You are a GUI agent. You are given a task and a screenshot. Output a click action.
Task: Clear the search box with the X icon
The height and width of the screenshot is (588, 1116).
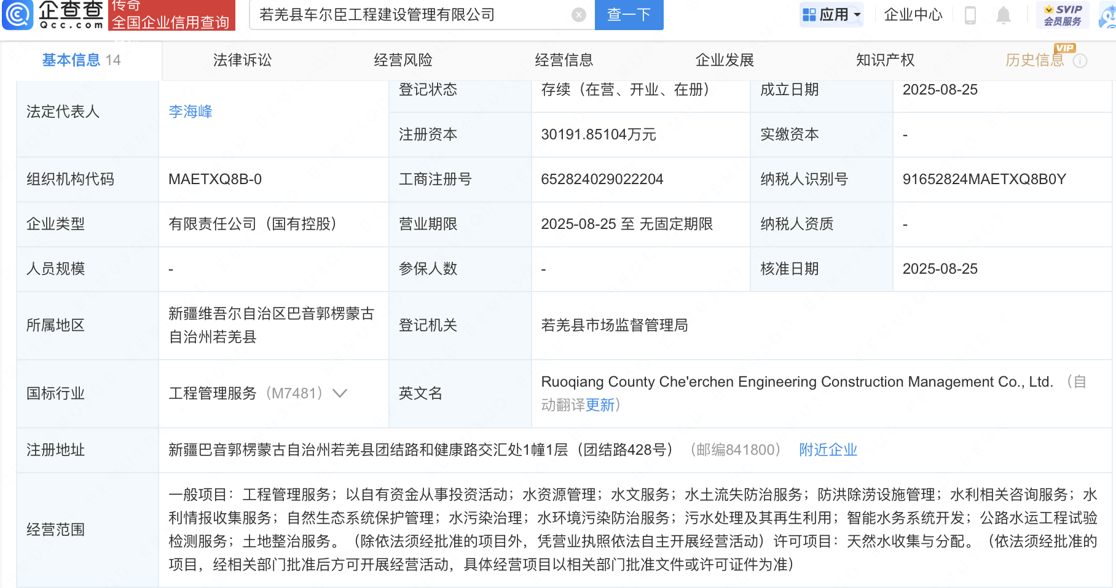click(x=578, y=15)
